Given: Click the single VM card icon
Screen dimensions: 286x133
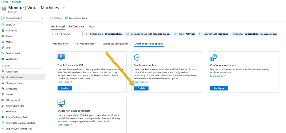Looking at the screenshot, I should (61, 57).
